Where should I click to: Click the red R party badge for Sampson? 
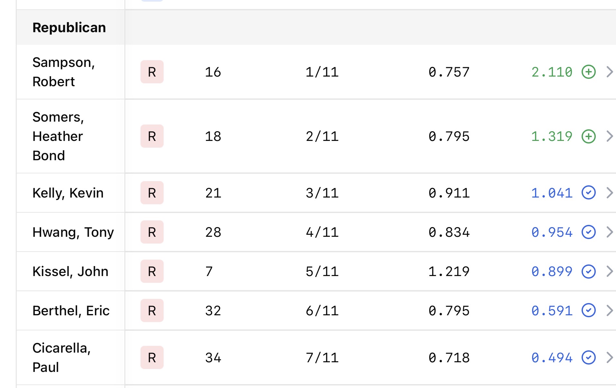click(x=152, y=72)
